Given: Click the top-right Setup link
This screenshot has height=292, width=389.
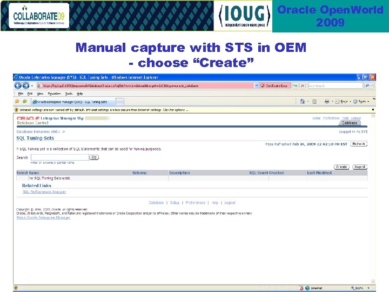Looking at the screenshot, I should point(316,118).
